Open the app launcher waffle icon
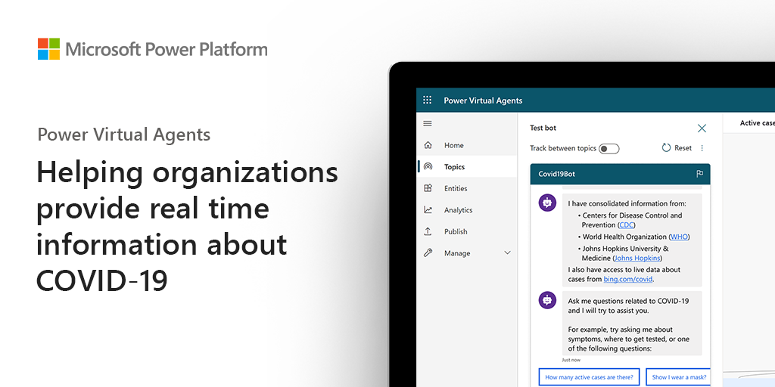Viewport: 775px width, 387px height. [x=427, y=100]
